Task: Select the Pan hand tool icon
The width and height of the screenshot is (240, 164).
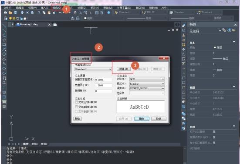Action: [x=75, y=13]
